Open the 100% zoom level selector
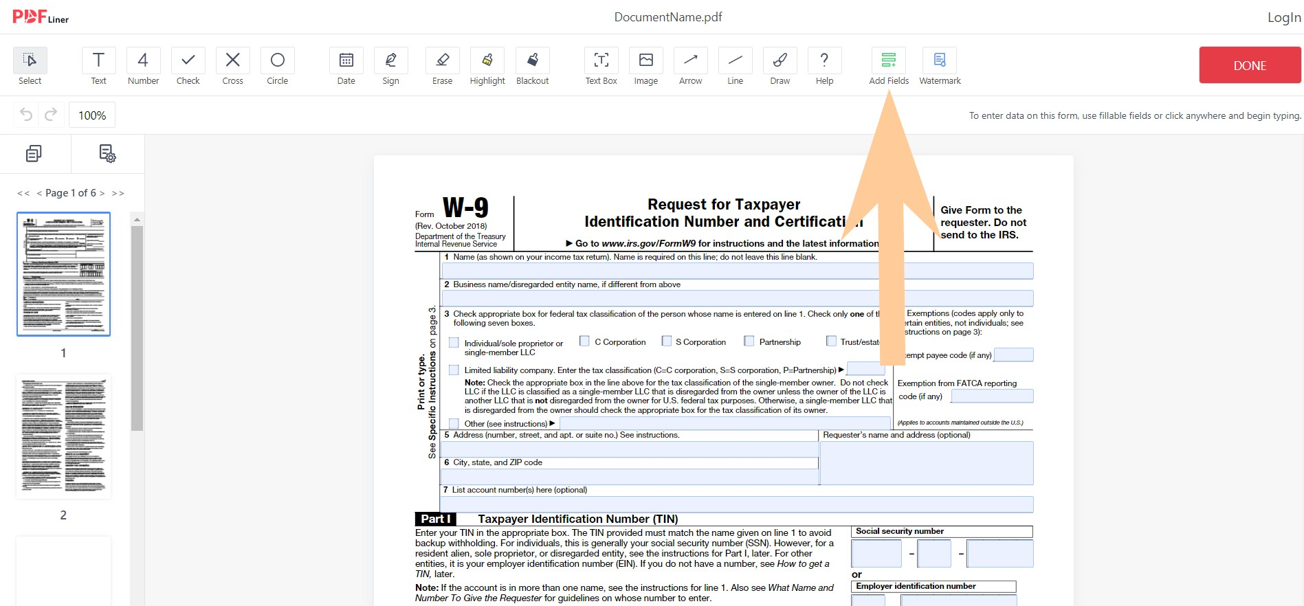The width and height of the screenshot is (1304, 606). pos(92,115)
